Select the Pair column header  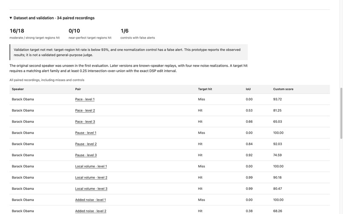click(x=78, y=89)
